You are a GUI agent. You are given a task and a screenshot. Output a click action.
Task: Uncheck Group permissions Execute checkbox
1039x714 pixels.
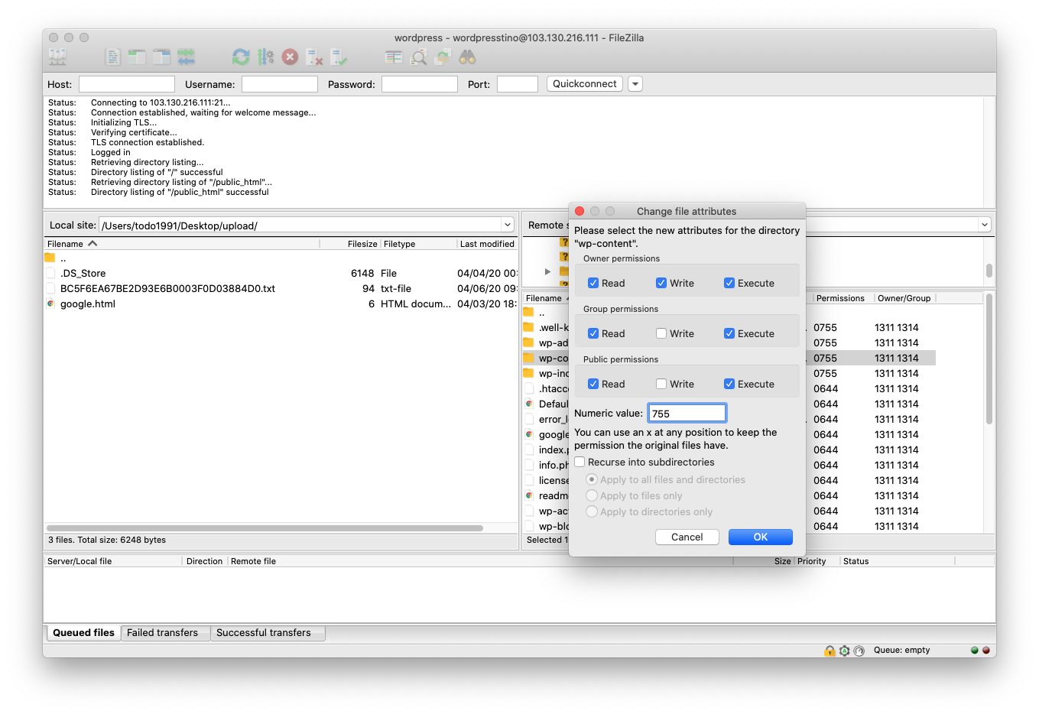(729, 333)
